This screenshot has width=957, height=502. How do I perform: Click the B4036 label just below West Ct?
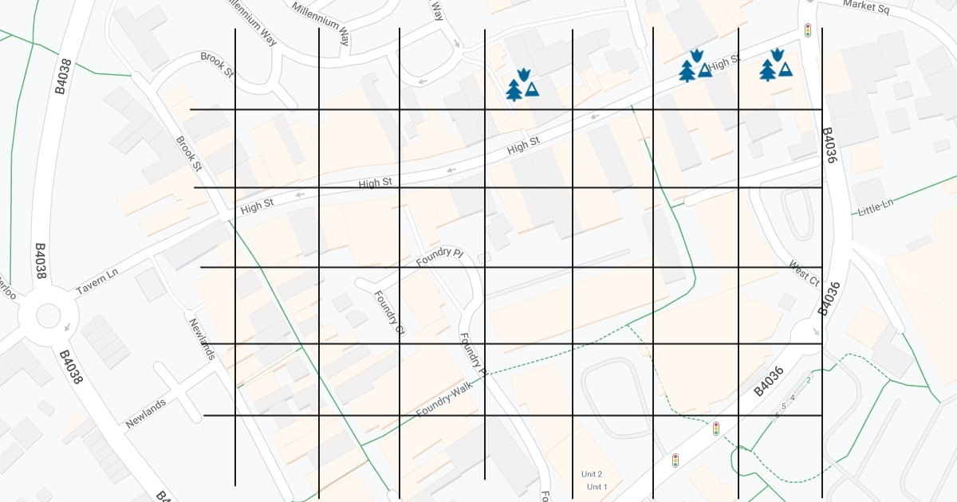(x=829, y=299)
